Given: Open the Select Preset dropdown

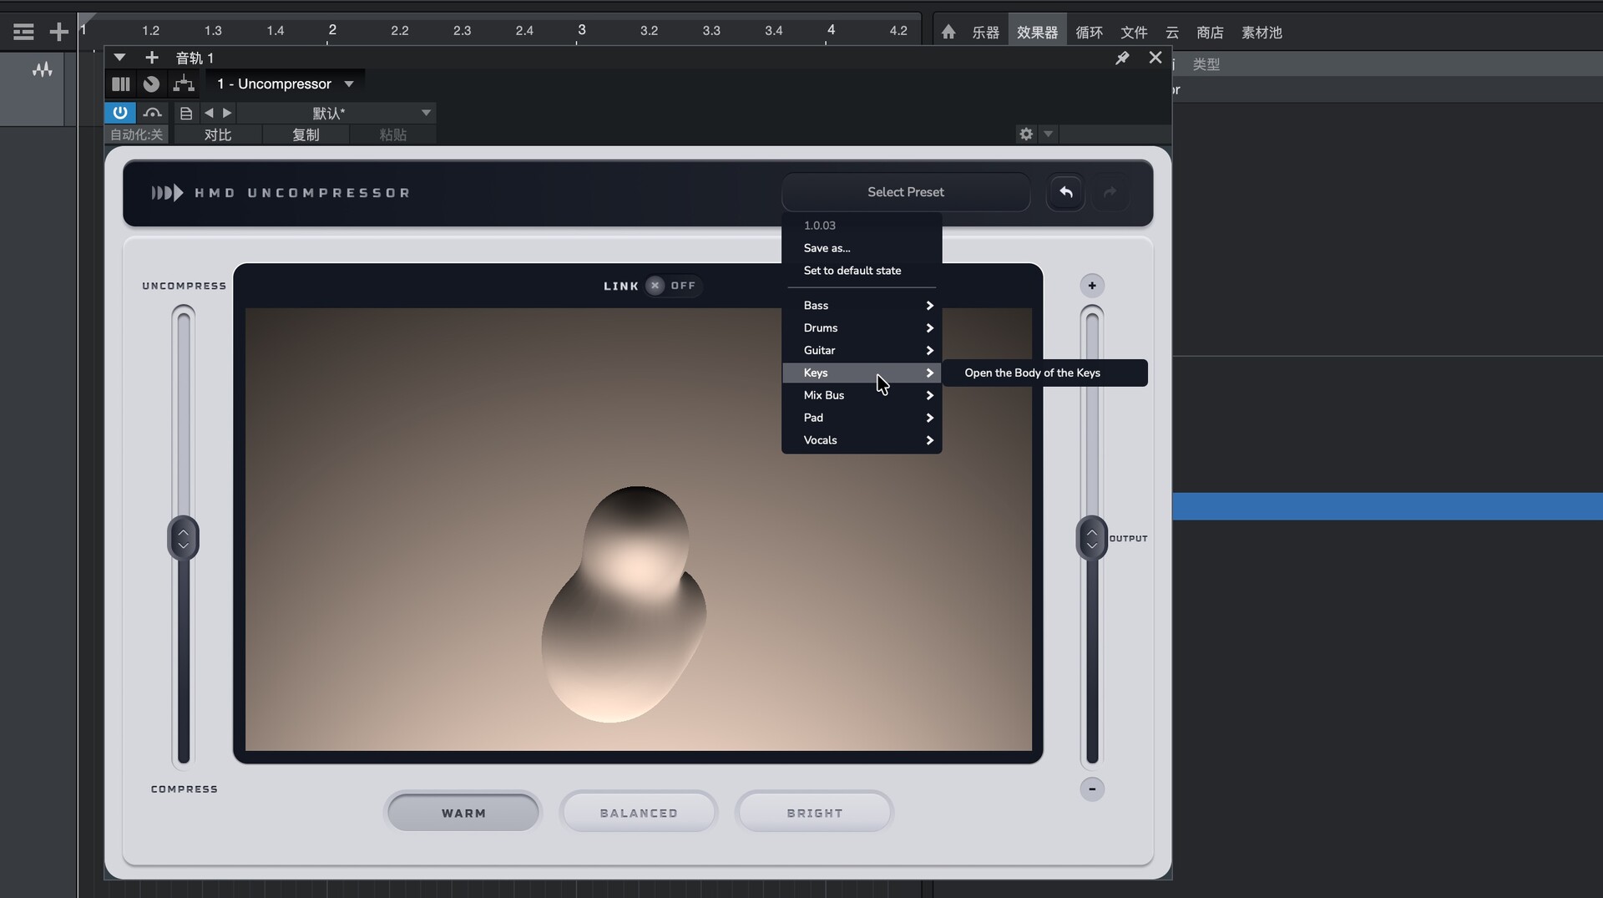Looking at the screenshot, I should click(x=905, y=192).
